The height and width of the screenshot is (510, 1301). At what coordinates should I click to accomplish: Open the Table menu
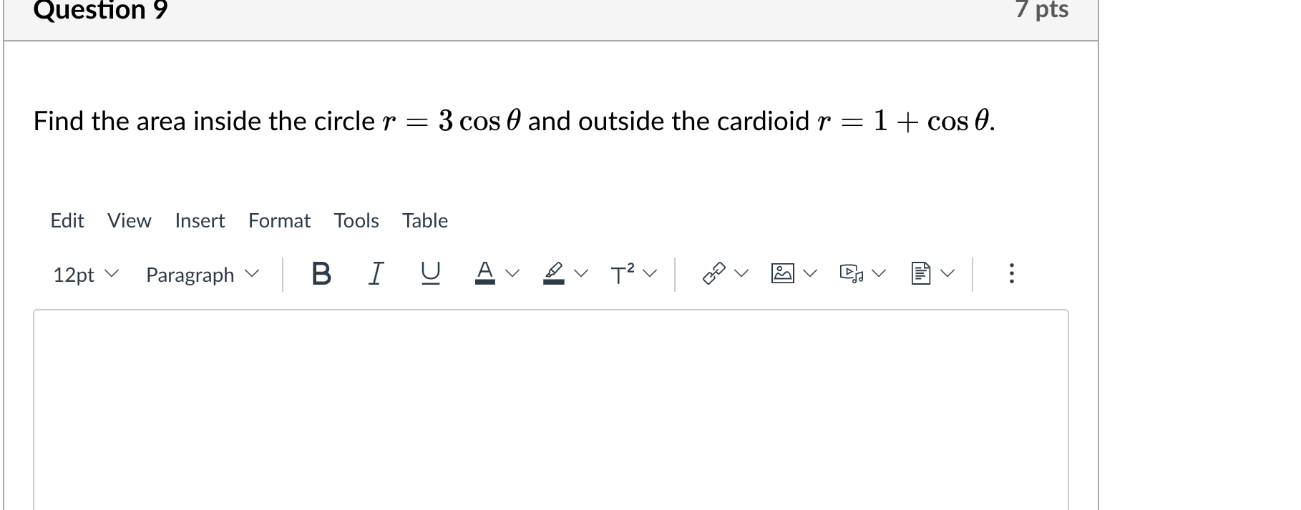(x=424, y=220)
